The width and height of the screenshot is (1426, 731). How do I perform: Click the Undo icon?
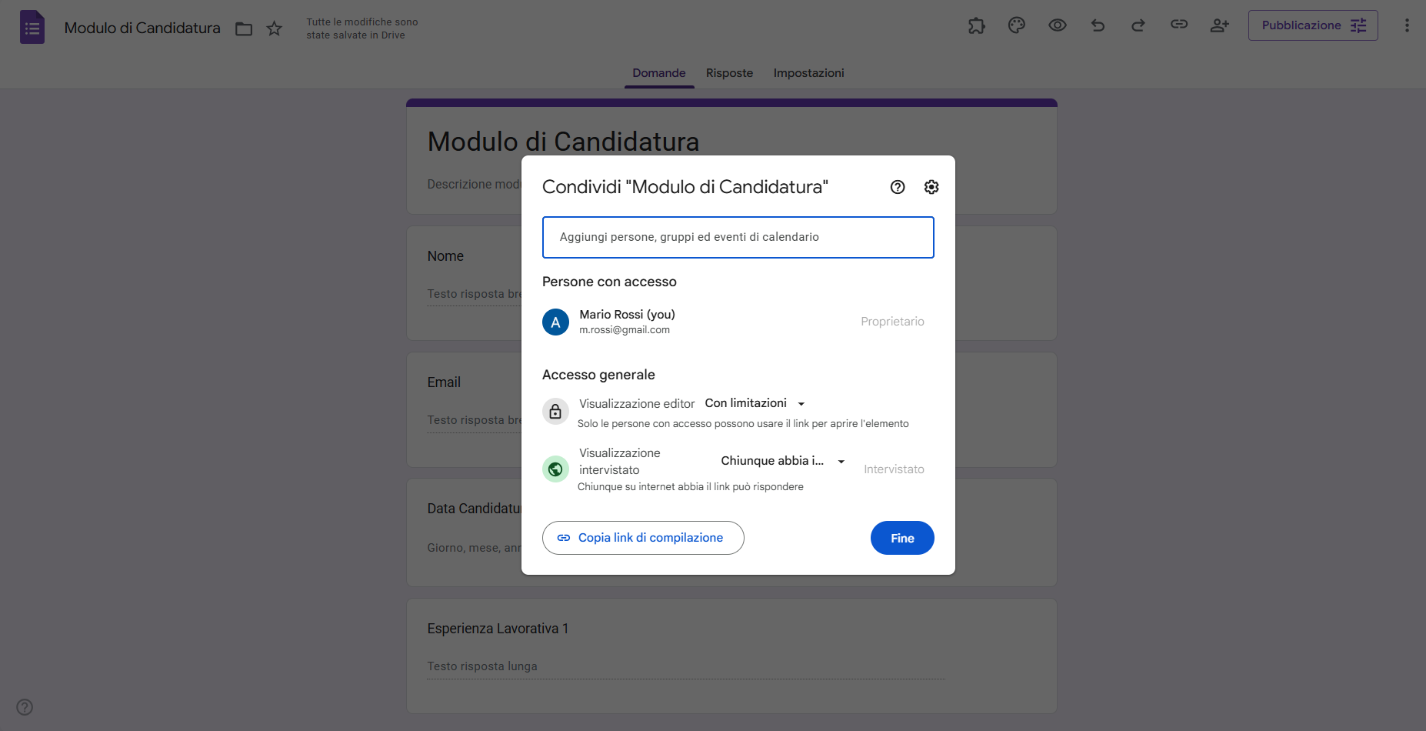(x=1098, y=25)
